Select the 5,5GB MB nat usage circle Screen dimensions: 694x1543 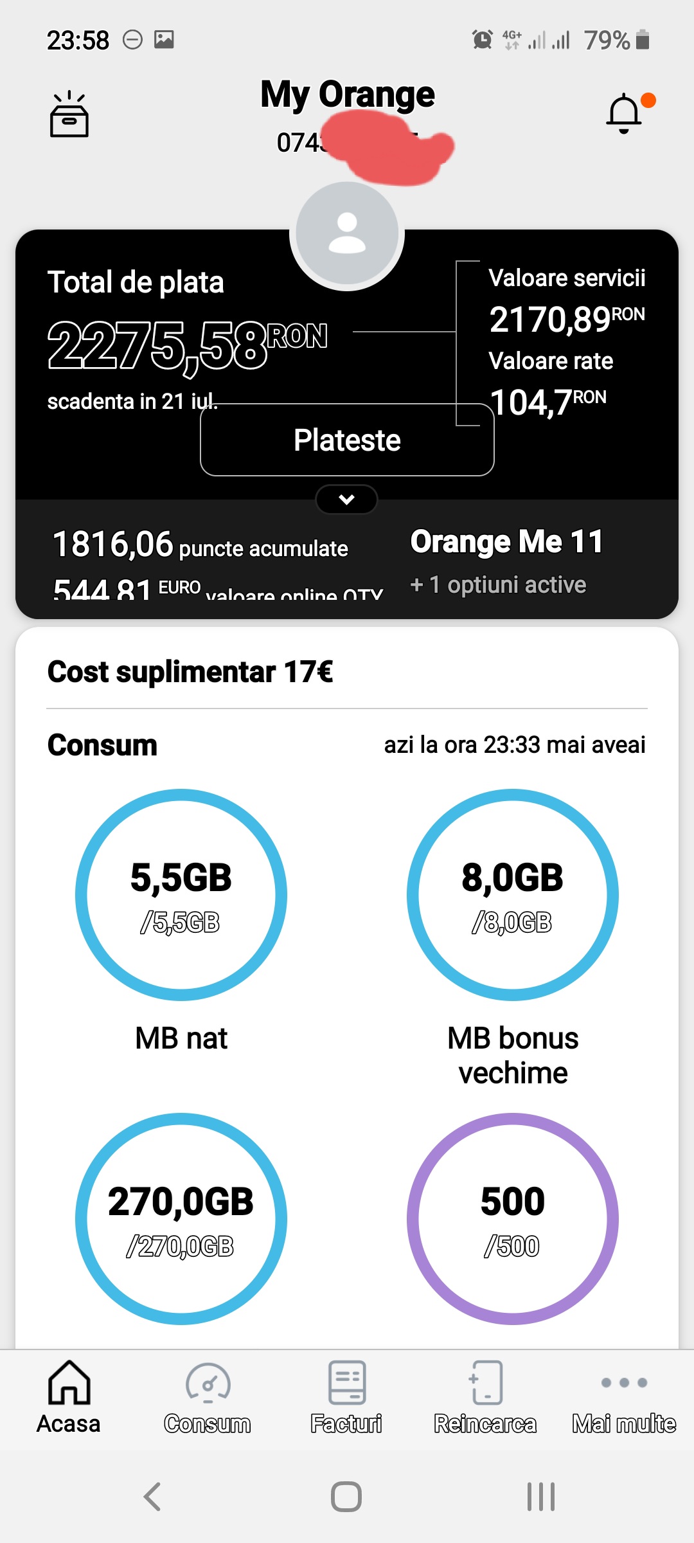[x=181, y=895]
